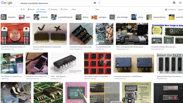
Task: Switch to the Videos tab
Action: click(x=64, y=9)
